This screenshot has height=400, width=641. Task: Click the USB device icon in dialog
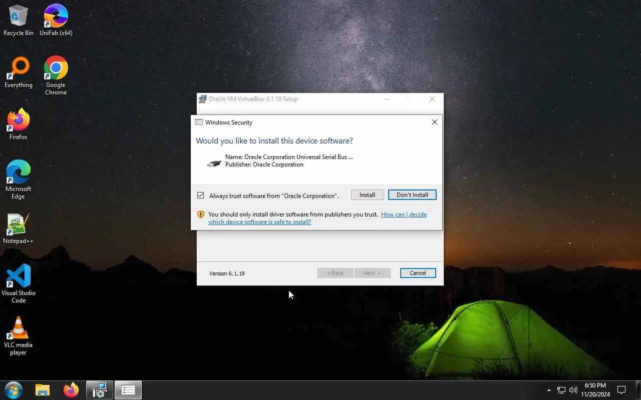214,163
